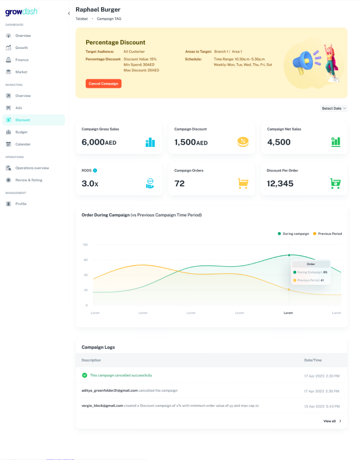This screenshot has width=360, height=460.
Task: Click the growdash logo
Action: tap(21, 12)
